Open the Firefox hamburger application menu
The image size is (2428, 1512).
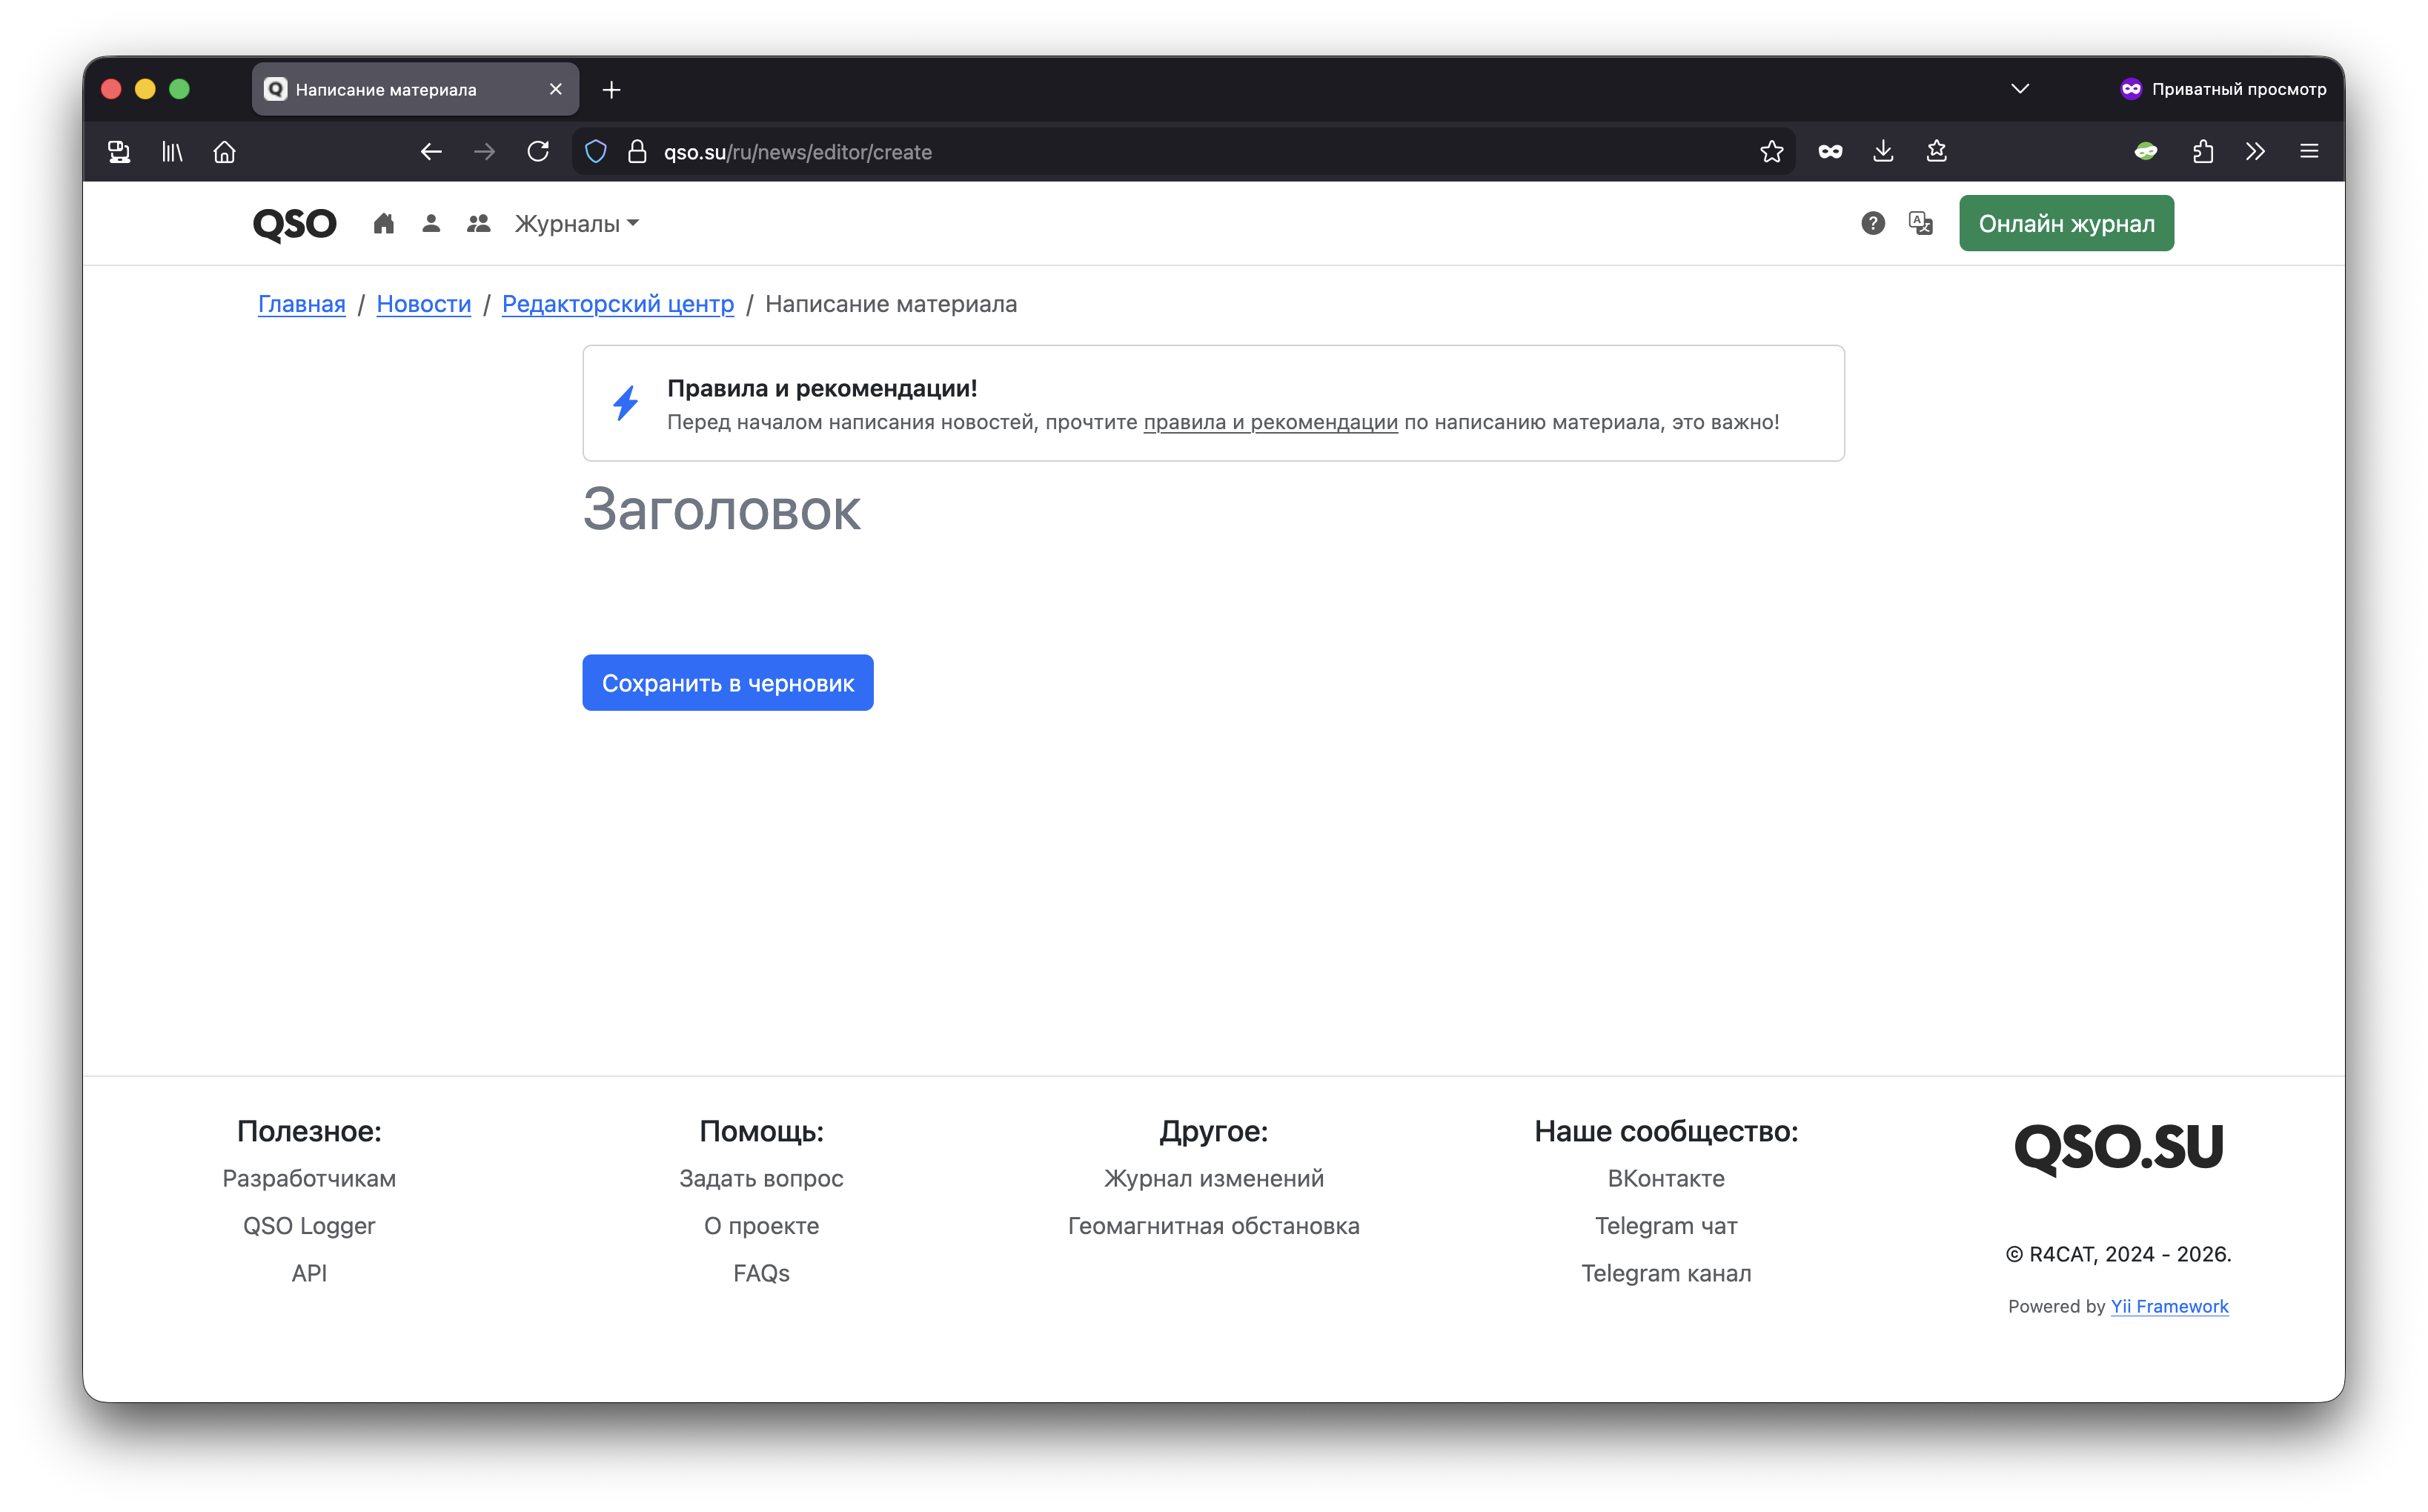pyautogui.click(x=2308, y=151)
